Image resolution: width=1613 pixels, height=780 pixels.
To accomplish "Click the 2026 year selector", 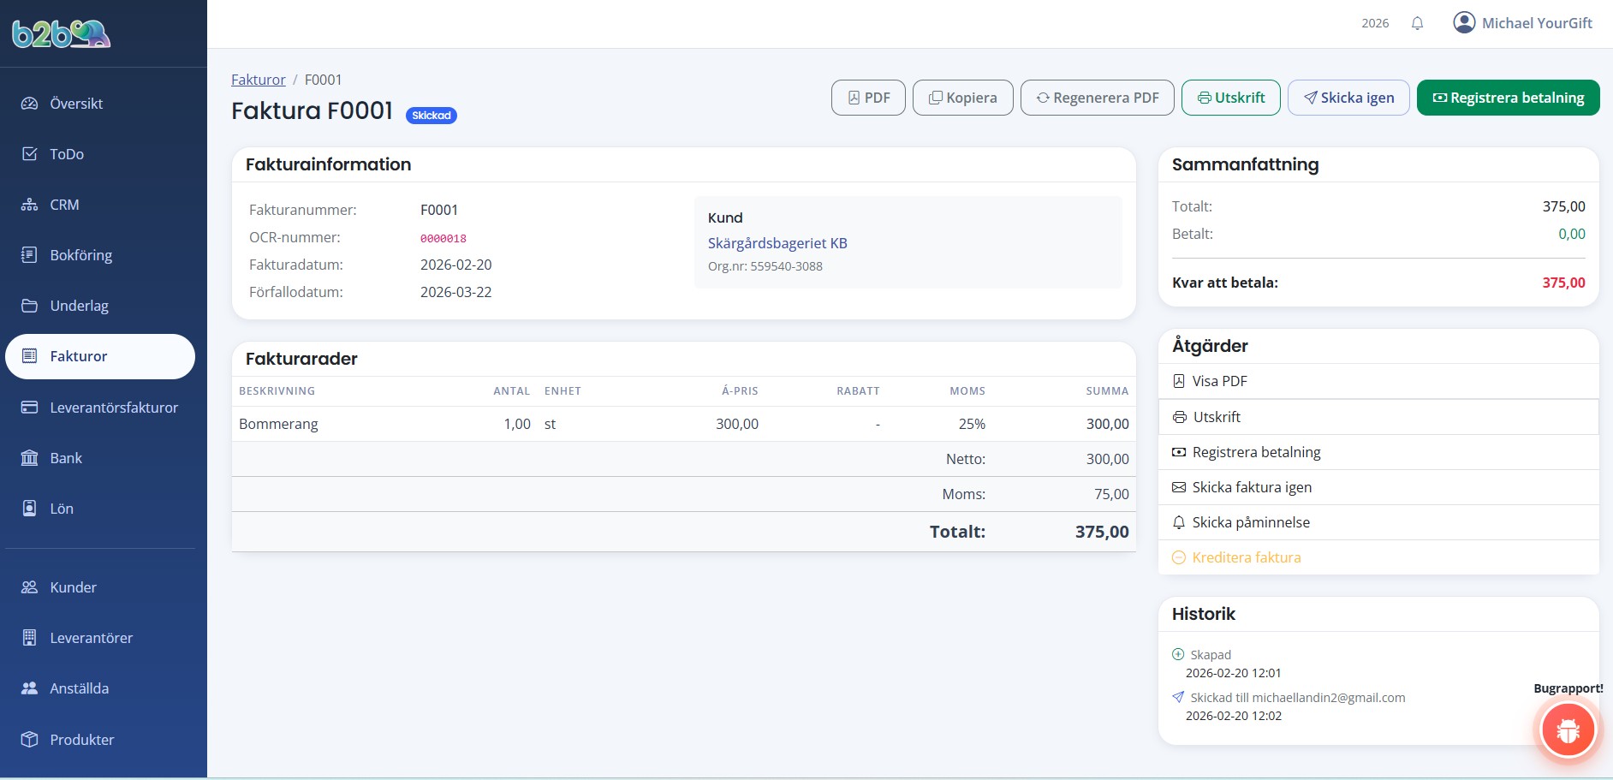I will tap(1374, 23).
